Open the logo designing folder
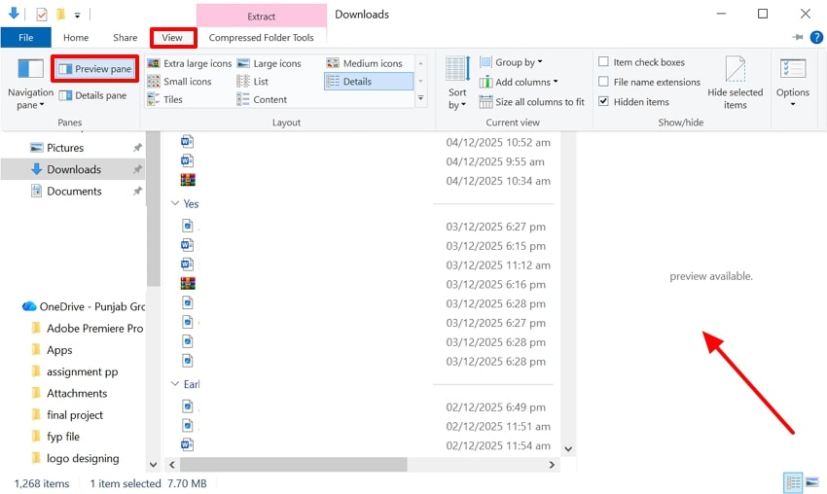This screenshot has width=827, height=494. tap(75, 458)
